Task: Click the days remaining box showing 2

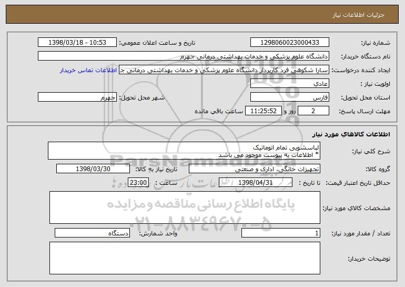Action: 313,111
